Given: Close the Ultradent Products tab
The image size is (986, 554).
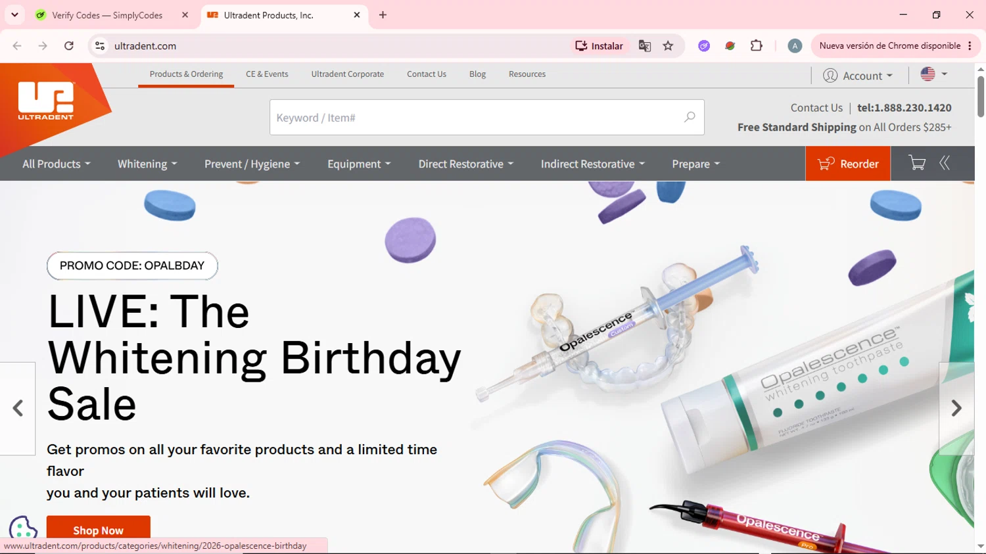Looking at the screenshot, I should (357, 15).
